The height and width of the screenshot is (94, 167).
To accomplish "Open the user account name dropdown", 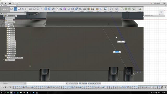I will point(157,3).
